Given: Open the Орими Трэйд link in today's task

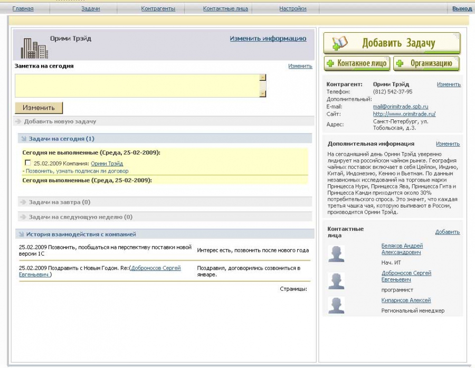Looking at the screenshot, I should (x=107, y=164).
